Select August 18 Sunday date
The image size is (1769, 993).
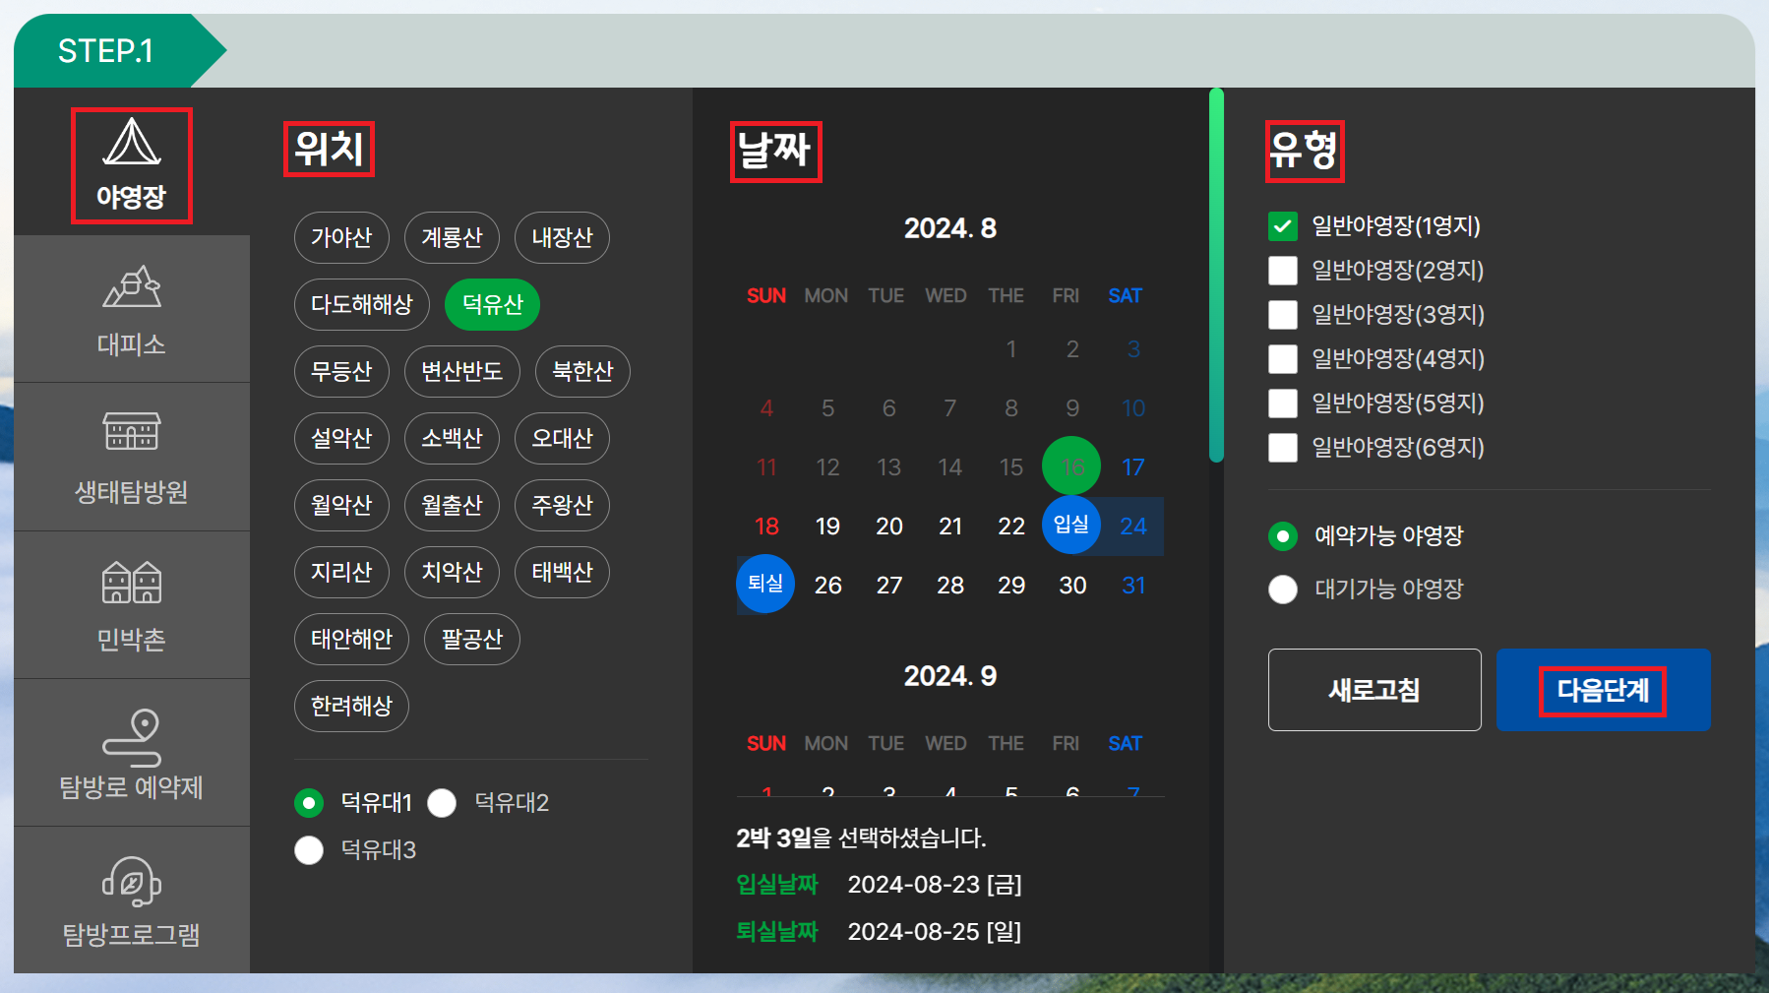766,527
